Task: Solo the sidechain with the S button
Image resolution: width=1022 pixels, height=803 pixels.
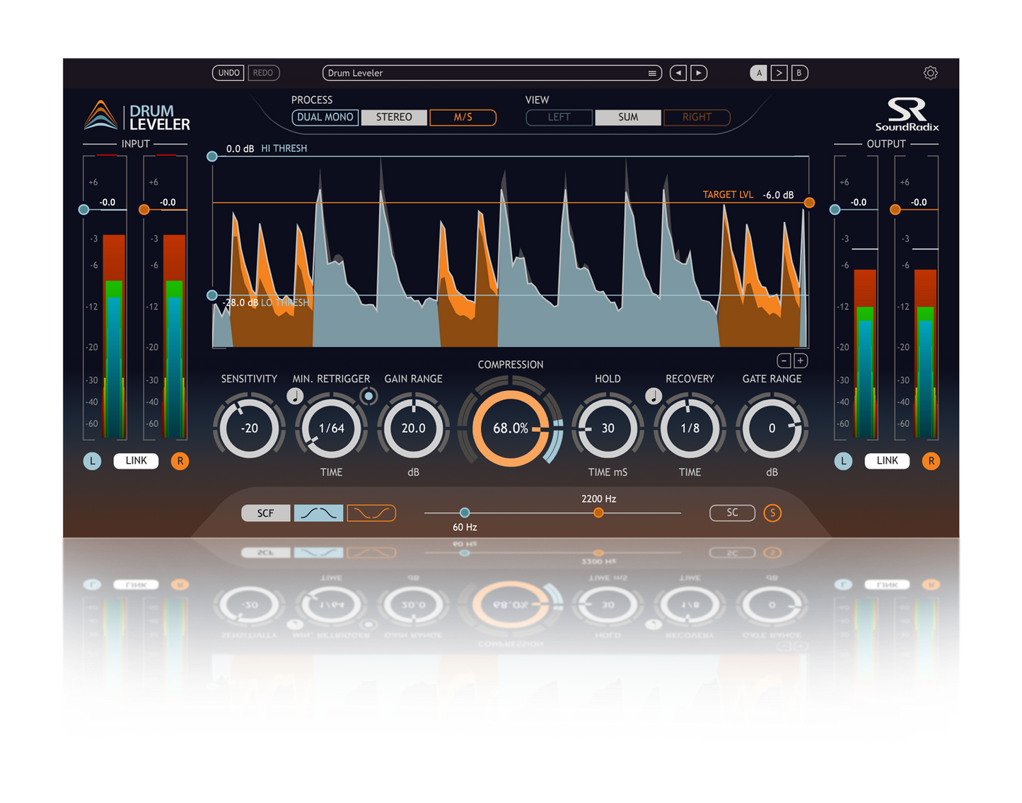Action: tap(773, 512)
